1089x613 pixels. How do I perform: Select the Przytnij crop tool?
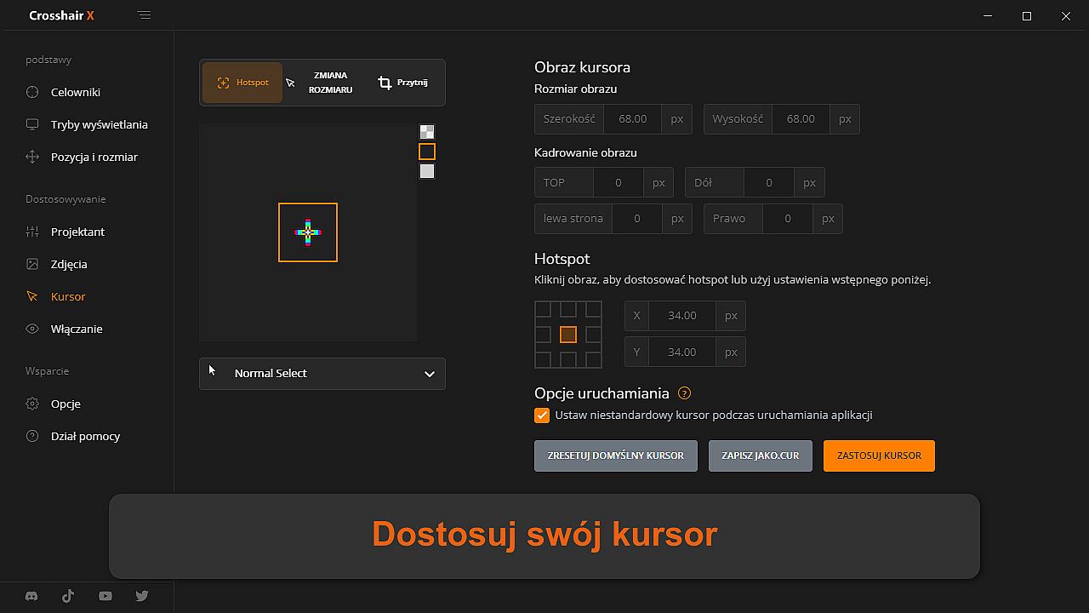coord(403,83)
